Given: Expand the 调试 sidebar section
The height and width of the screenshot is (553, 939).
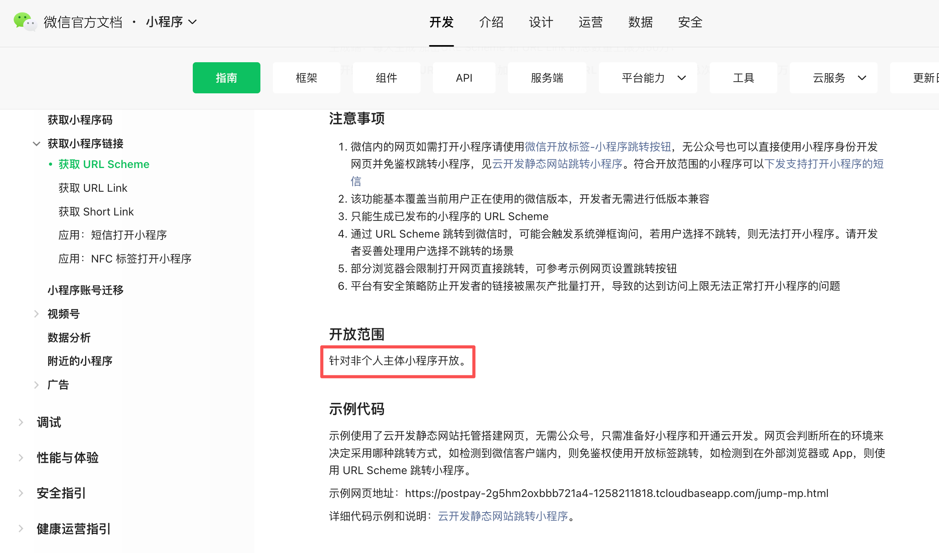Looking at the screenshot, I should click(x=21, y=422).
